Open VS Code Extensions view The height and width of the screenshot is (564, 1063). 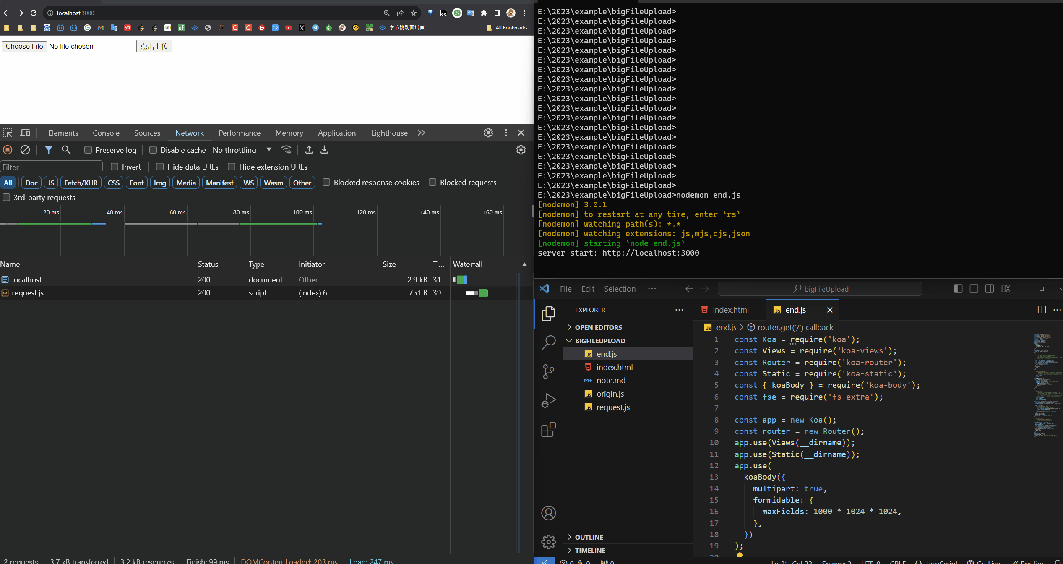click(548, 430)
